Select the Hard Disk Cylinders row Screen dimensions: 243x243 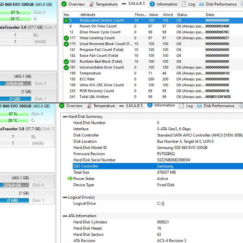tap(158, 222)
